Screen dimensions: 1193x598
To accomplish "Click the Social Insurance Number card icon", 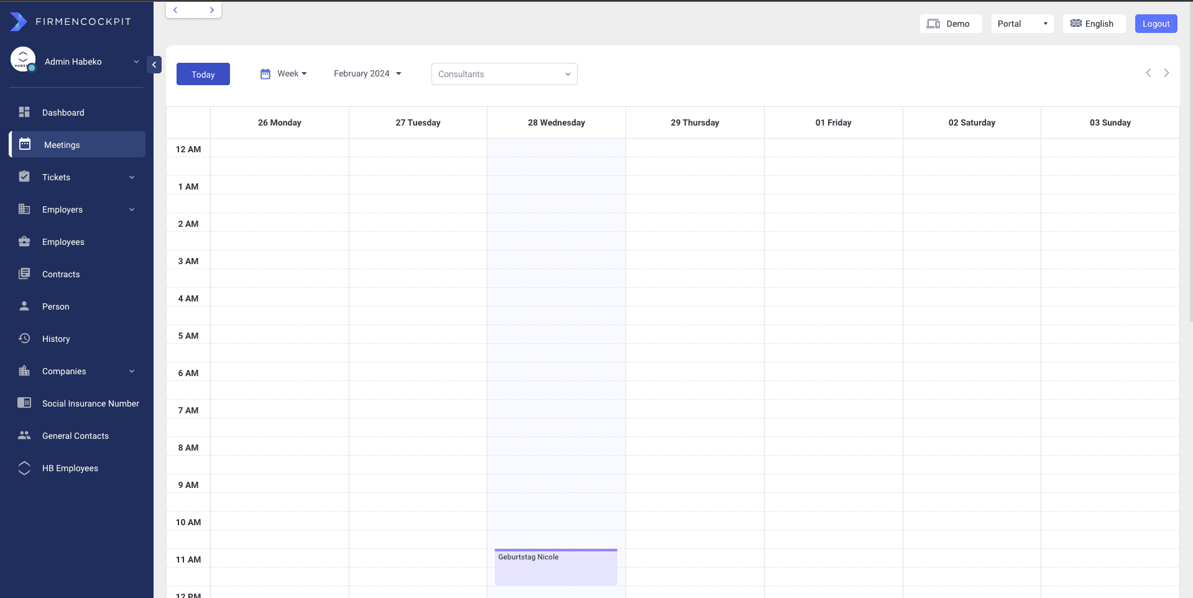I will point(24,403).
